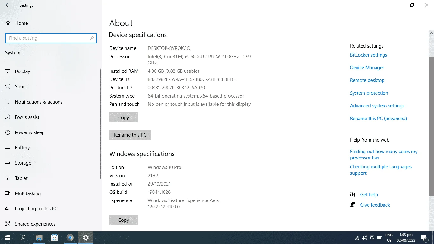Screen dimensions: 434x244
Task: Click Installed RAM value 4.00 GB
Action: (173, 71)
